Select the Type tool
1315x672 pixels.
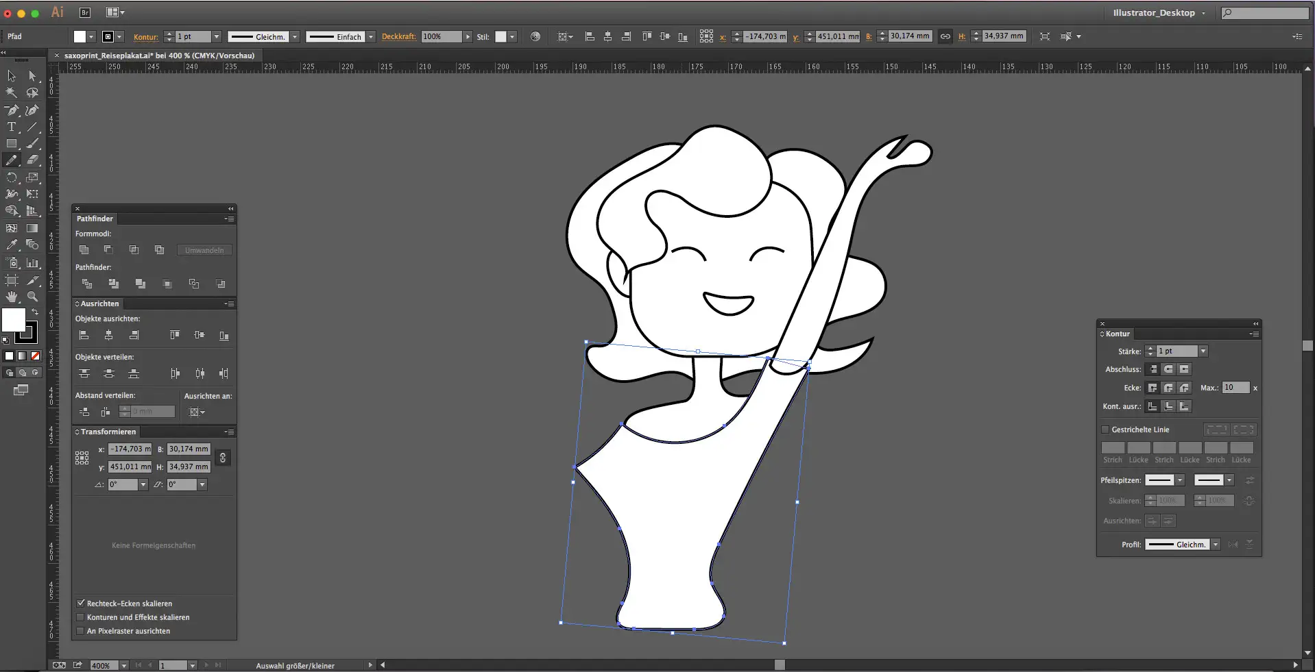12,127
